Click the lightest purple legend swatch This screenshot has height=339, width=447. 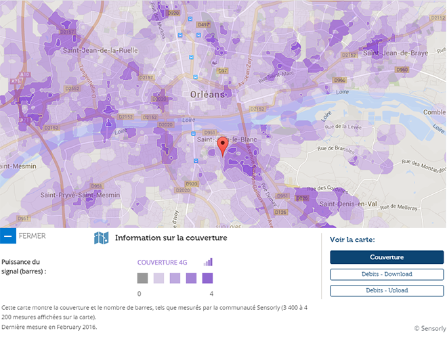[x=158, y=278]
